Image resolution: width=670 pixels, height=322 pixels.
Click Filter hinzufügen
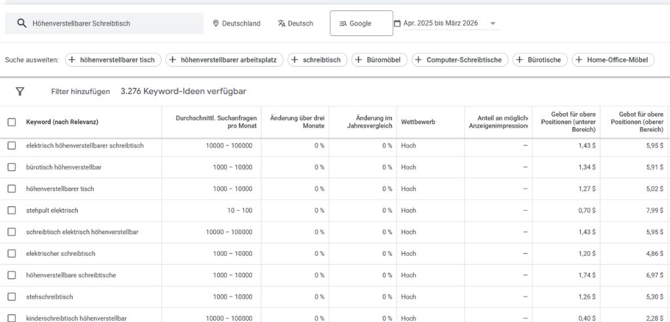[80, 92]
